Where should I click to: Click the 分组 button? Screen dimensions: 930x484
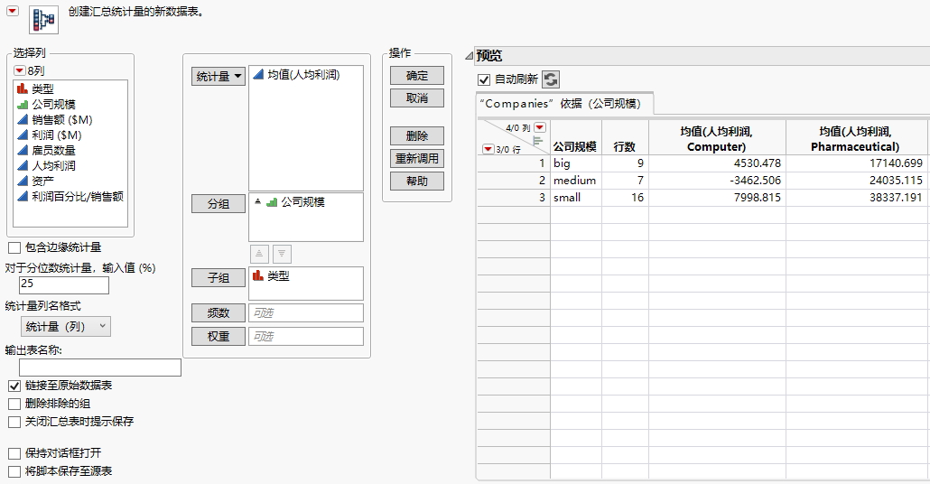(219, 203)
